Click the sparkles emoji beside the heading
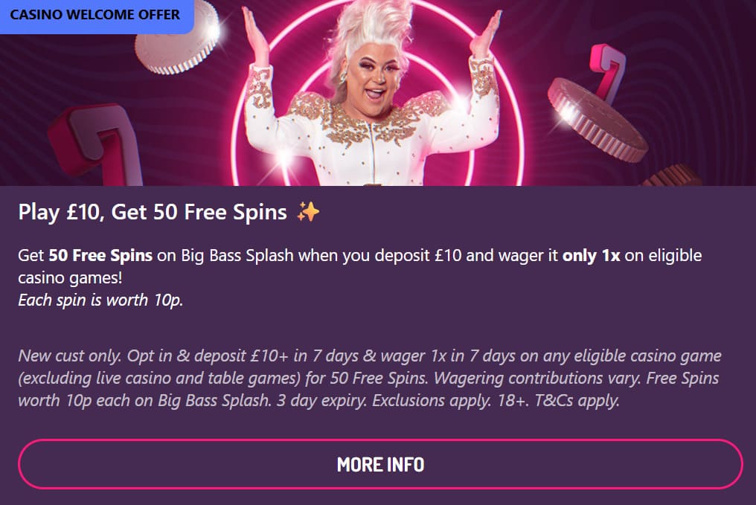Viewport: 756px width, 505px height. [x=308, y=211]
